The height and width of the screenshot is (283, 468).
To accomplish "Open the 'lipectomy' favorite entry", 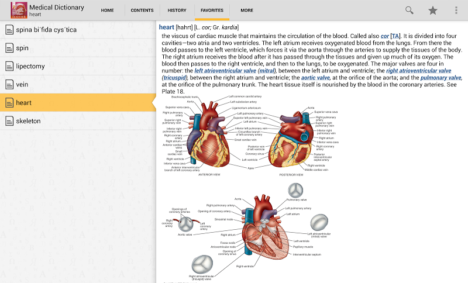I will [78, 66].
